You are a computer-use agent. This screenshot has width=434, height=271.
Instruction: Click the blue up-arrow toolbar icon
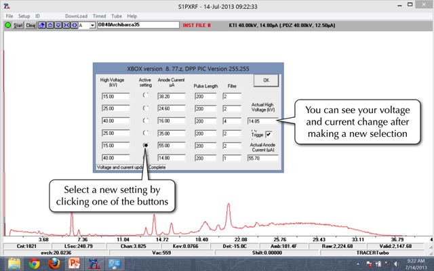point(48,25)
